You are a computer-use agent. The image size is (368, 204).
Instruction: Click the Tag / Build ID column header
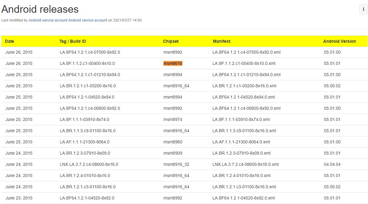(73, 41)
